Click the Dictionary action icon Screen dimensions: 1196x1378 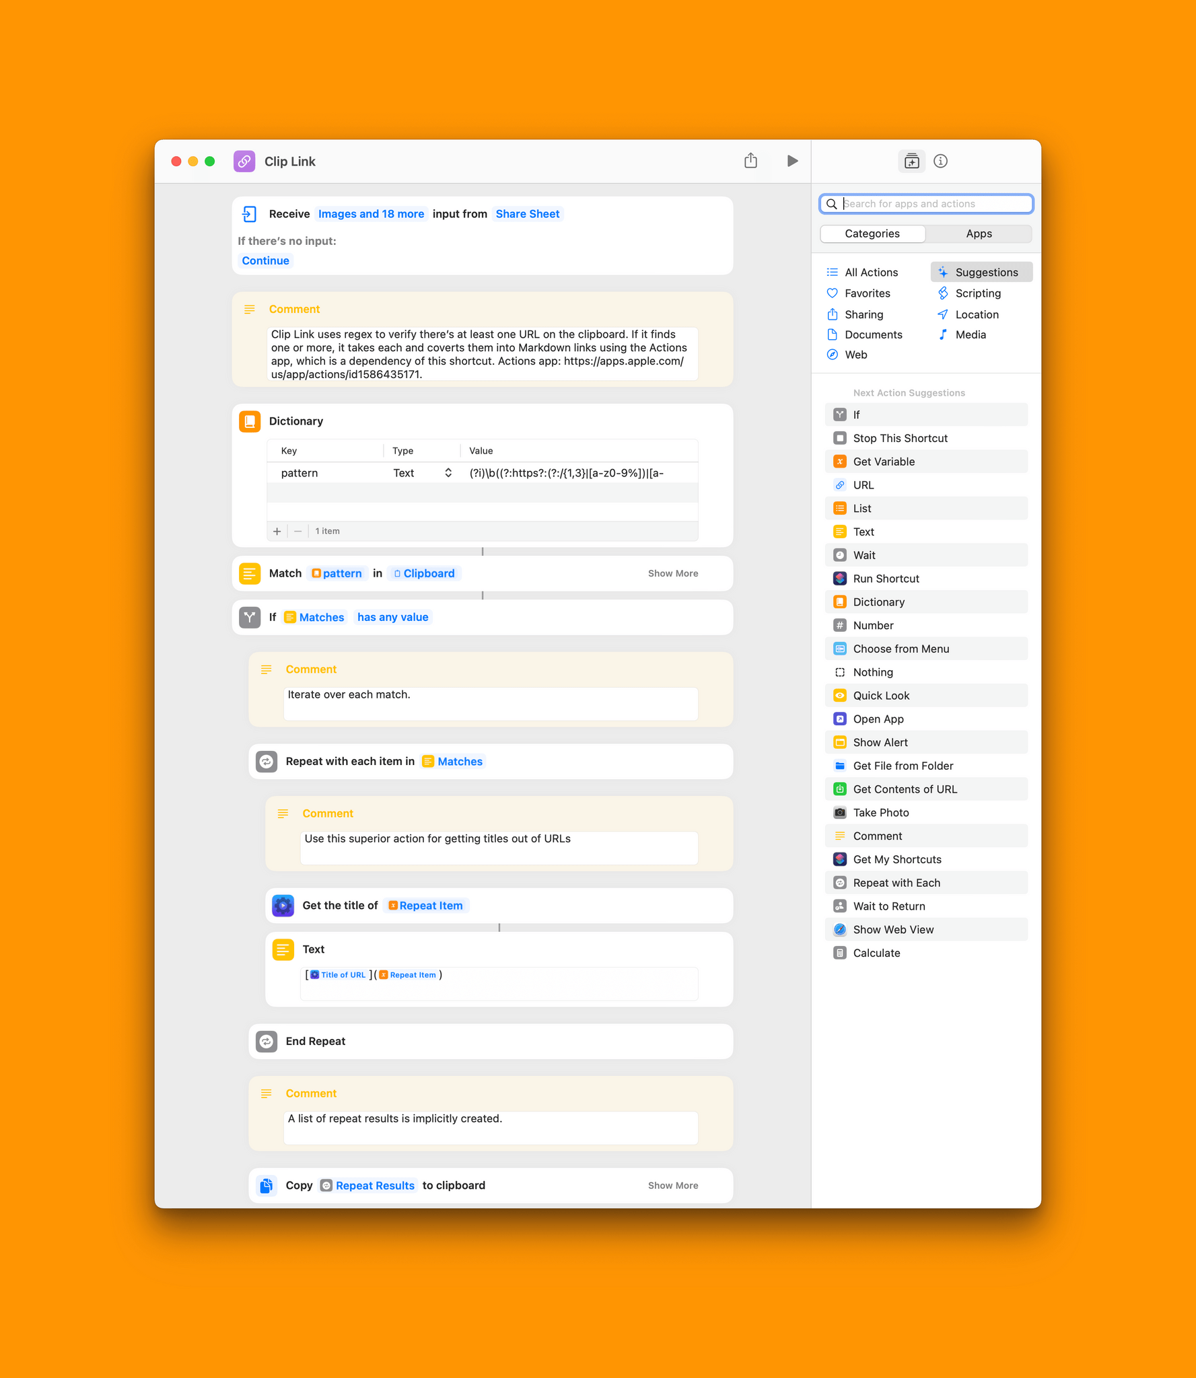coord(250,421)
